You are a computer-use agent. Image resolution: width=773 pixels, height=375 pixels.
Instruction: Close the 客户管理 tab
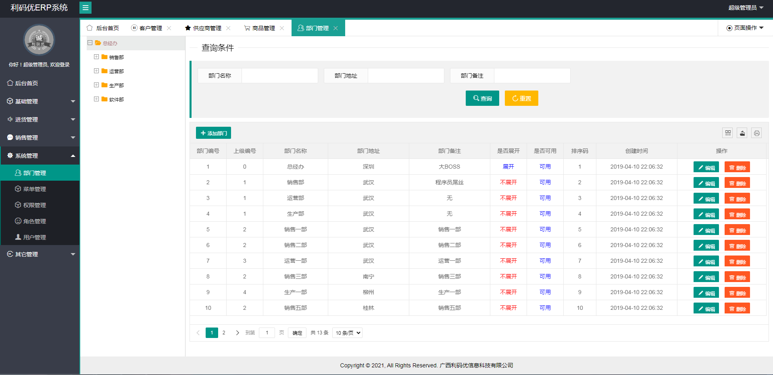click(x=169, y=28)
